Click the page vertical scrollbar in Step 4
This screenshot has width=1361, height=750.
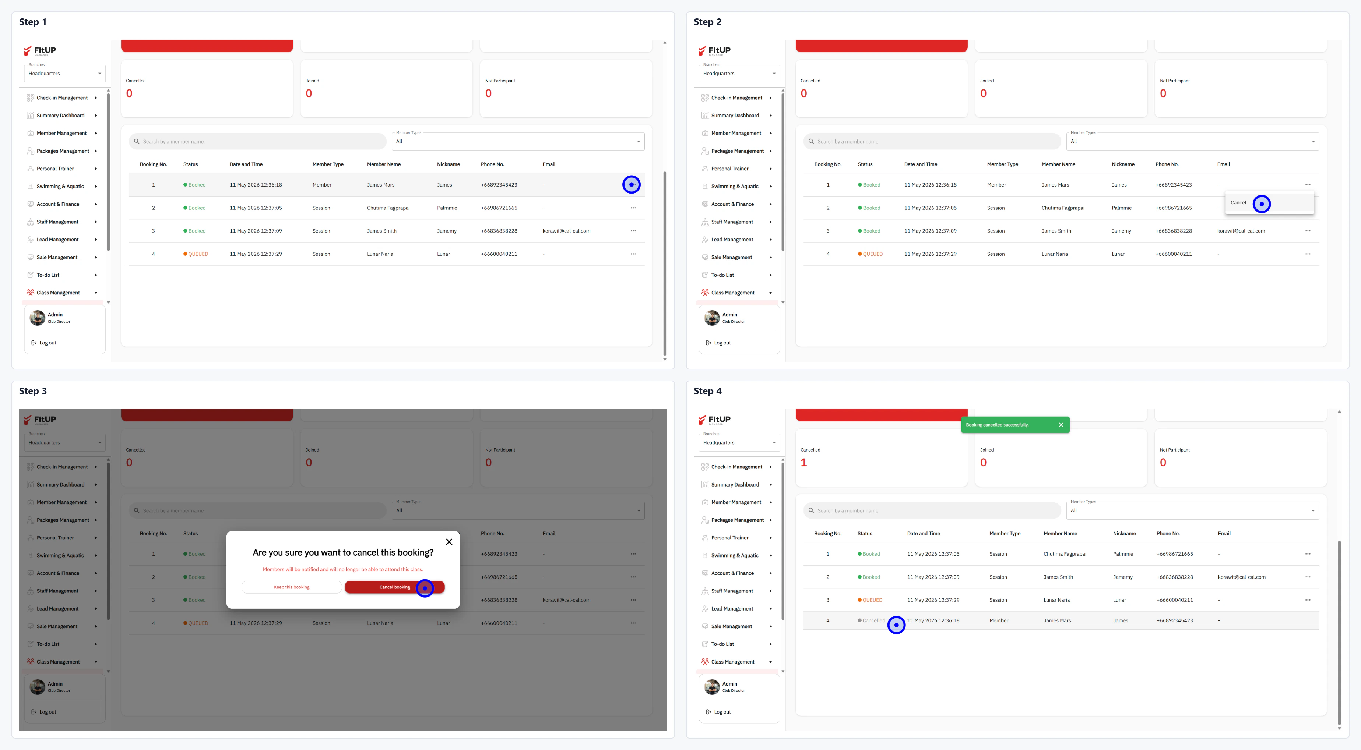(x=1339, y=632)
